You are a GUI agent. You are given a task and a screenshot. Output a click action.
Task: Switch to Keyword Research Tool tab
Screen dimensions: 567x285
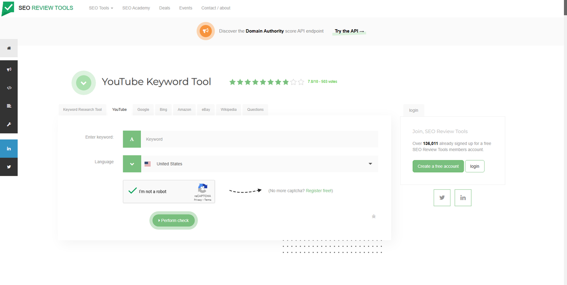coord(82,109)
